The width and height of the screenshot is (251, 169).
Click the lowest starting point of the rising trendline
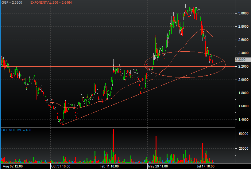62,125
